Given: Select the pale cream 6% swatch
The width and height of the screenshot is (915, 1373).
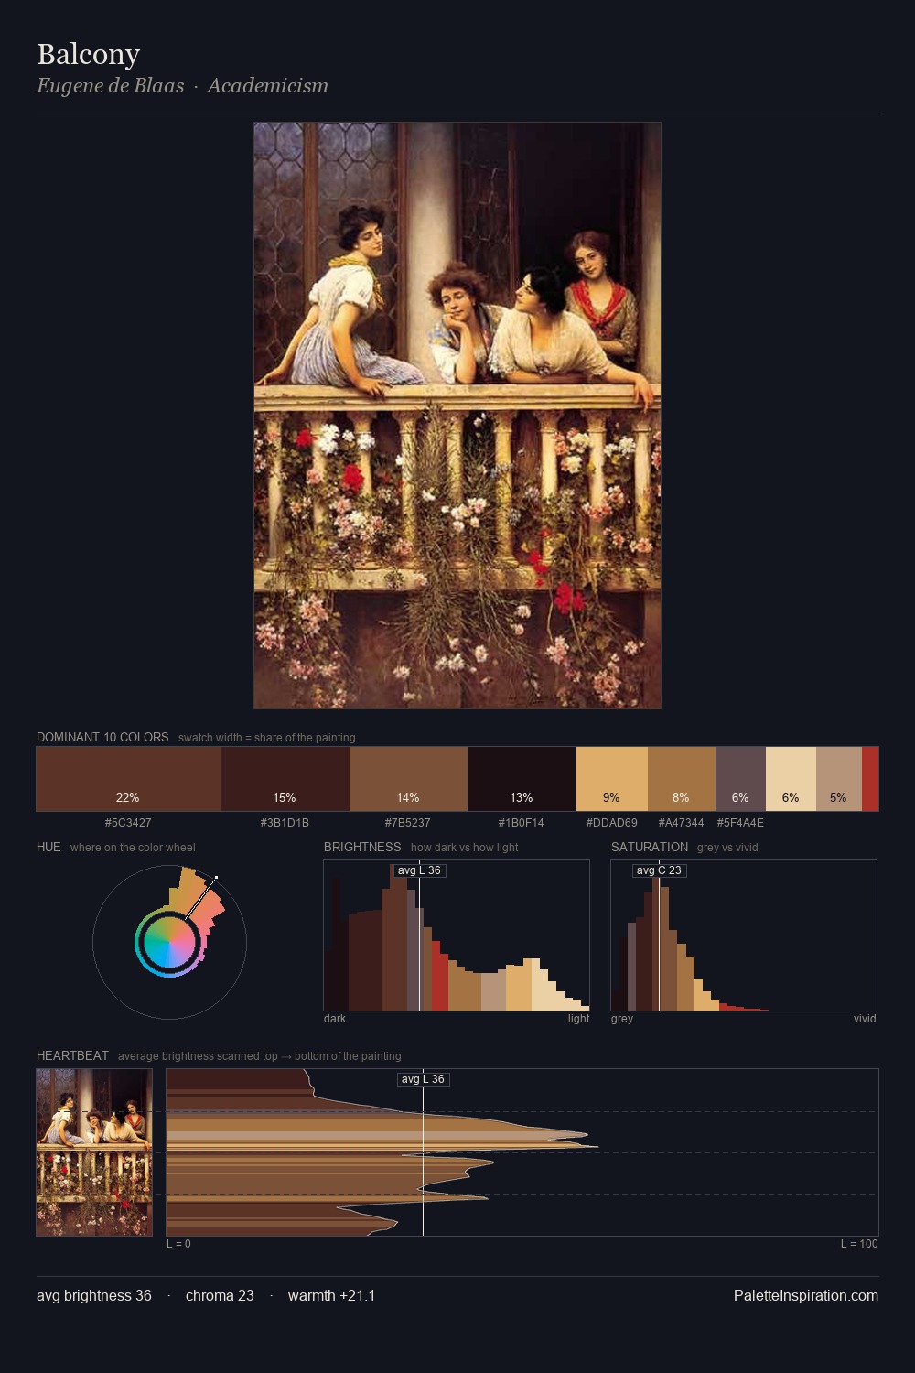Looking at the screenshot, I should click(791, 779).
